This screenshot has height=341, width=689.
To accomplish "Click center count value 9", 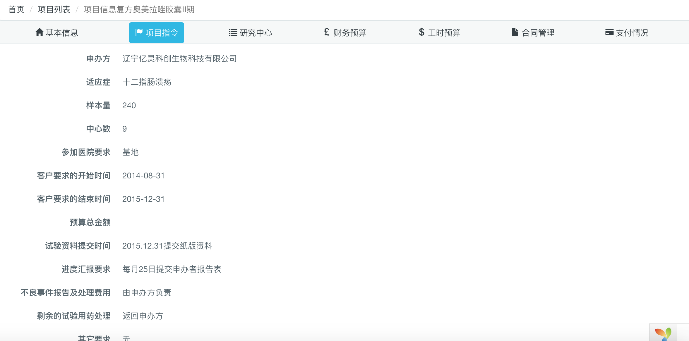I will [125, 129].
